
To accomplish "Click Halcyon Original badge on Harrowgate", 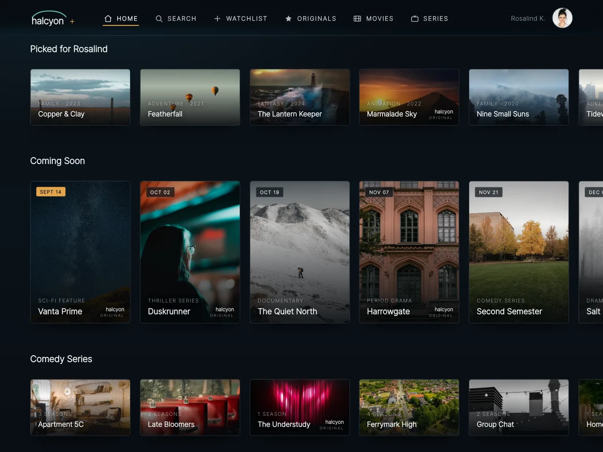I will [441, 312].
